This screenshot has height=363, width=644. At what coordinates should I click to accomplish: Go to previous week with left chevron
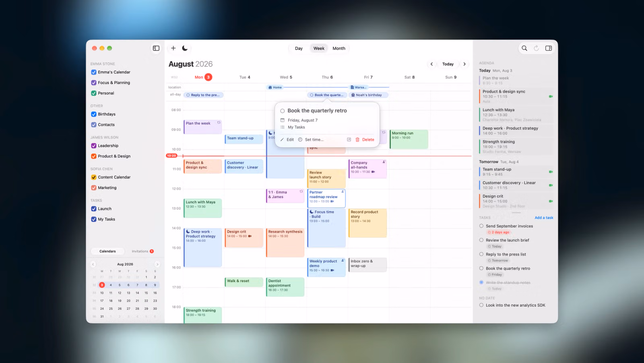pyautogui.click(x=432, y=64)
